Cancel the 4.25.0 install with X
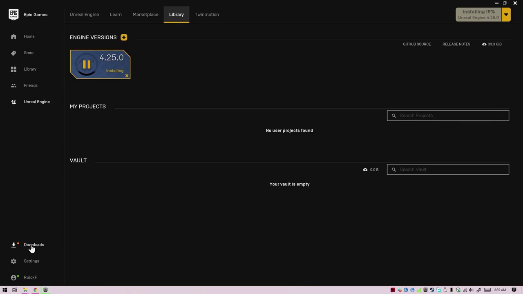 point(127,76)
